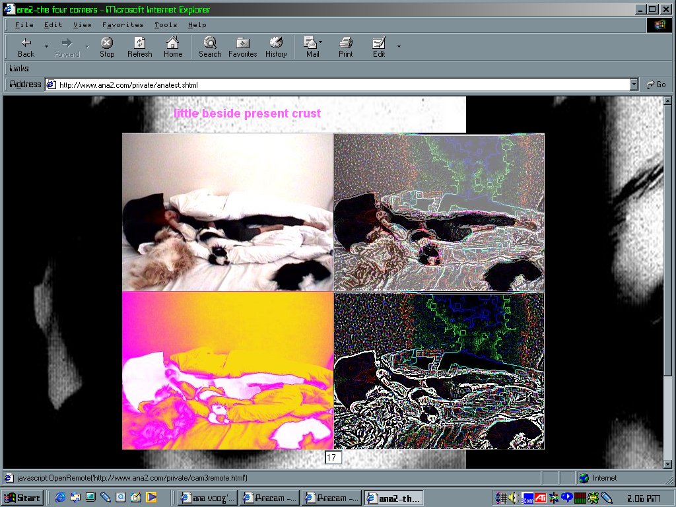Click the Go button

point(656,84)
